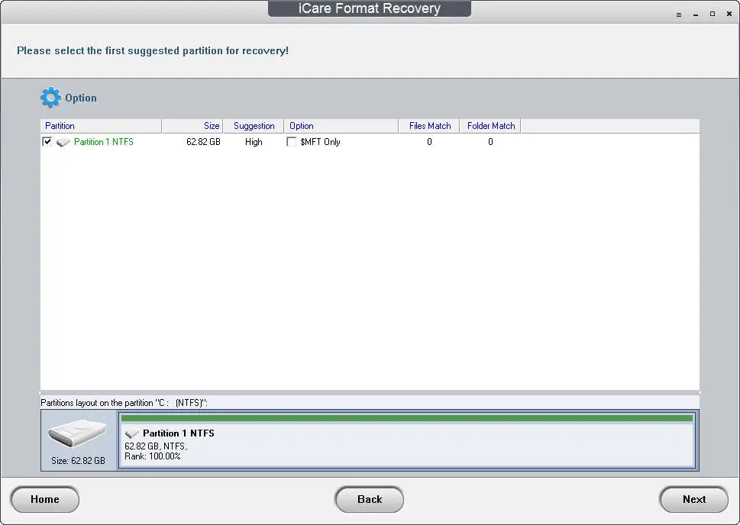Close the iCare Format Recovery window
Screen dimensions: 740x525
coord(729,14)
